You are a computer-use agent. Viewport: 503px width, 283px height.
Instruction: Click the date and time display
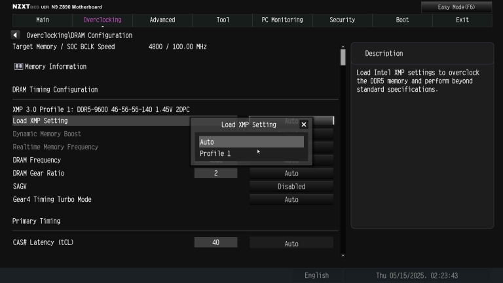coord(417,276)
